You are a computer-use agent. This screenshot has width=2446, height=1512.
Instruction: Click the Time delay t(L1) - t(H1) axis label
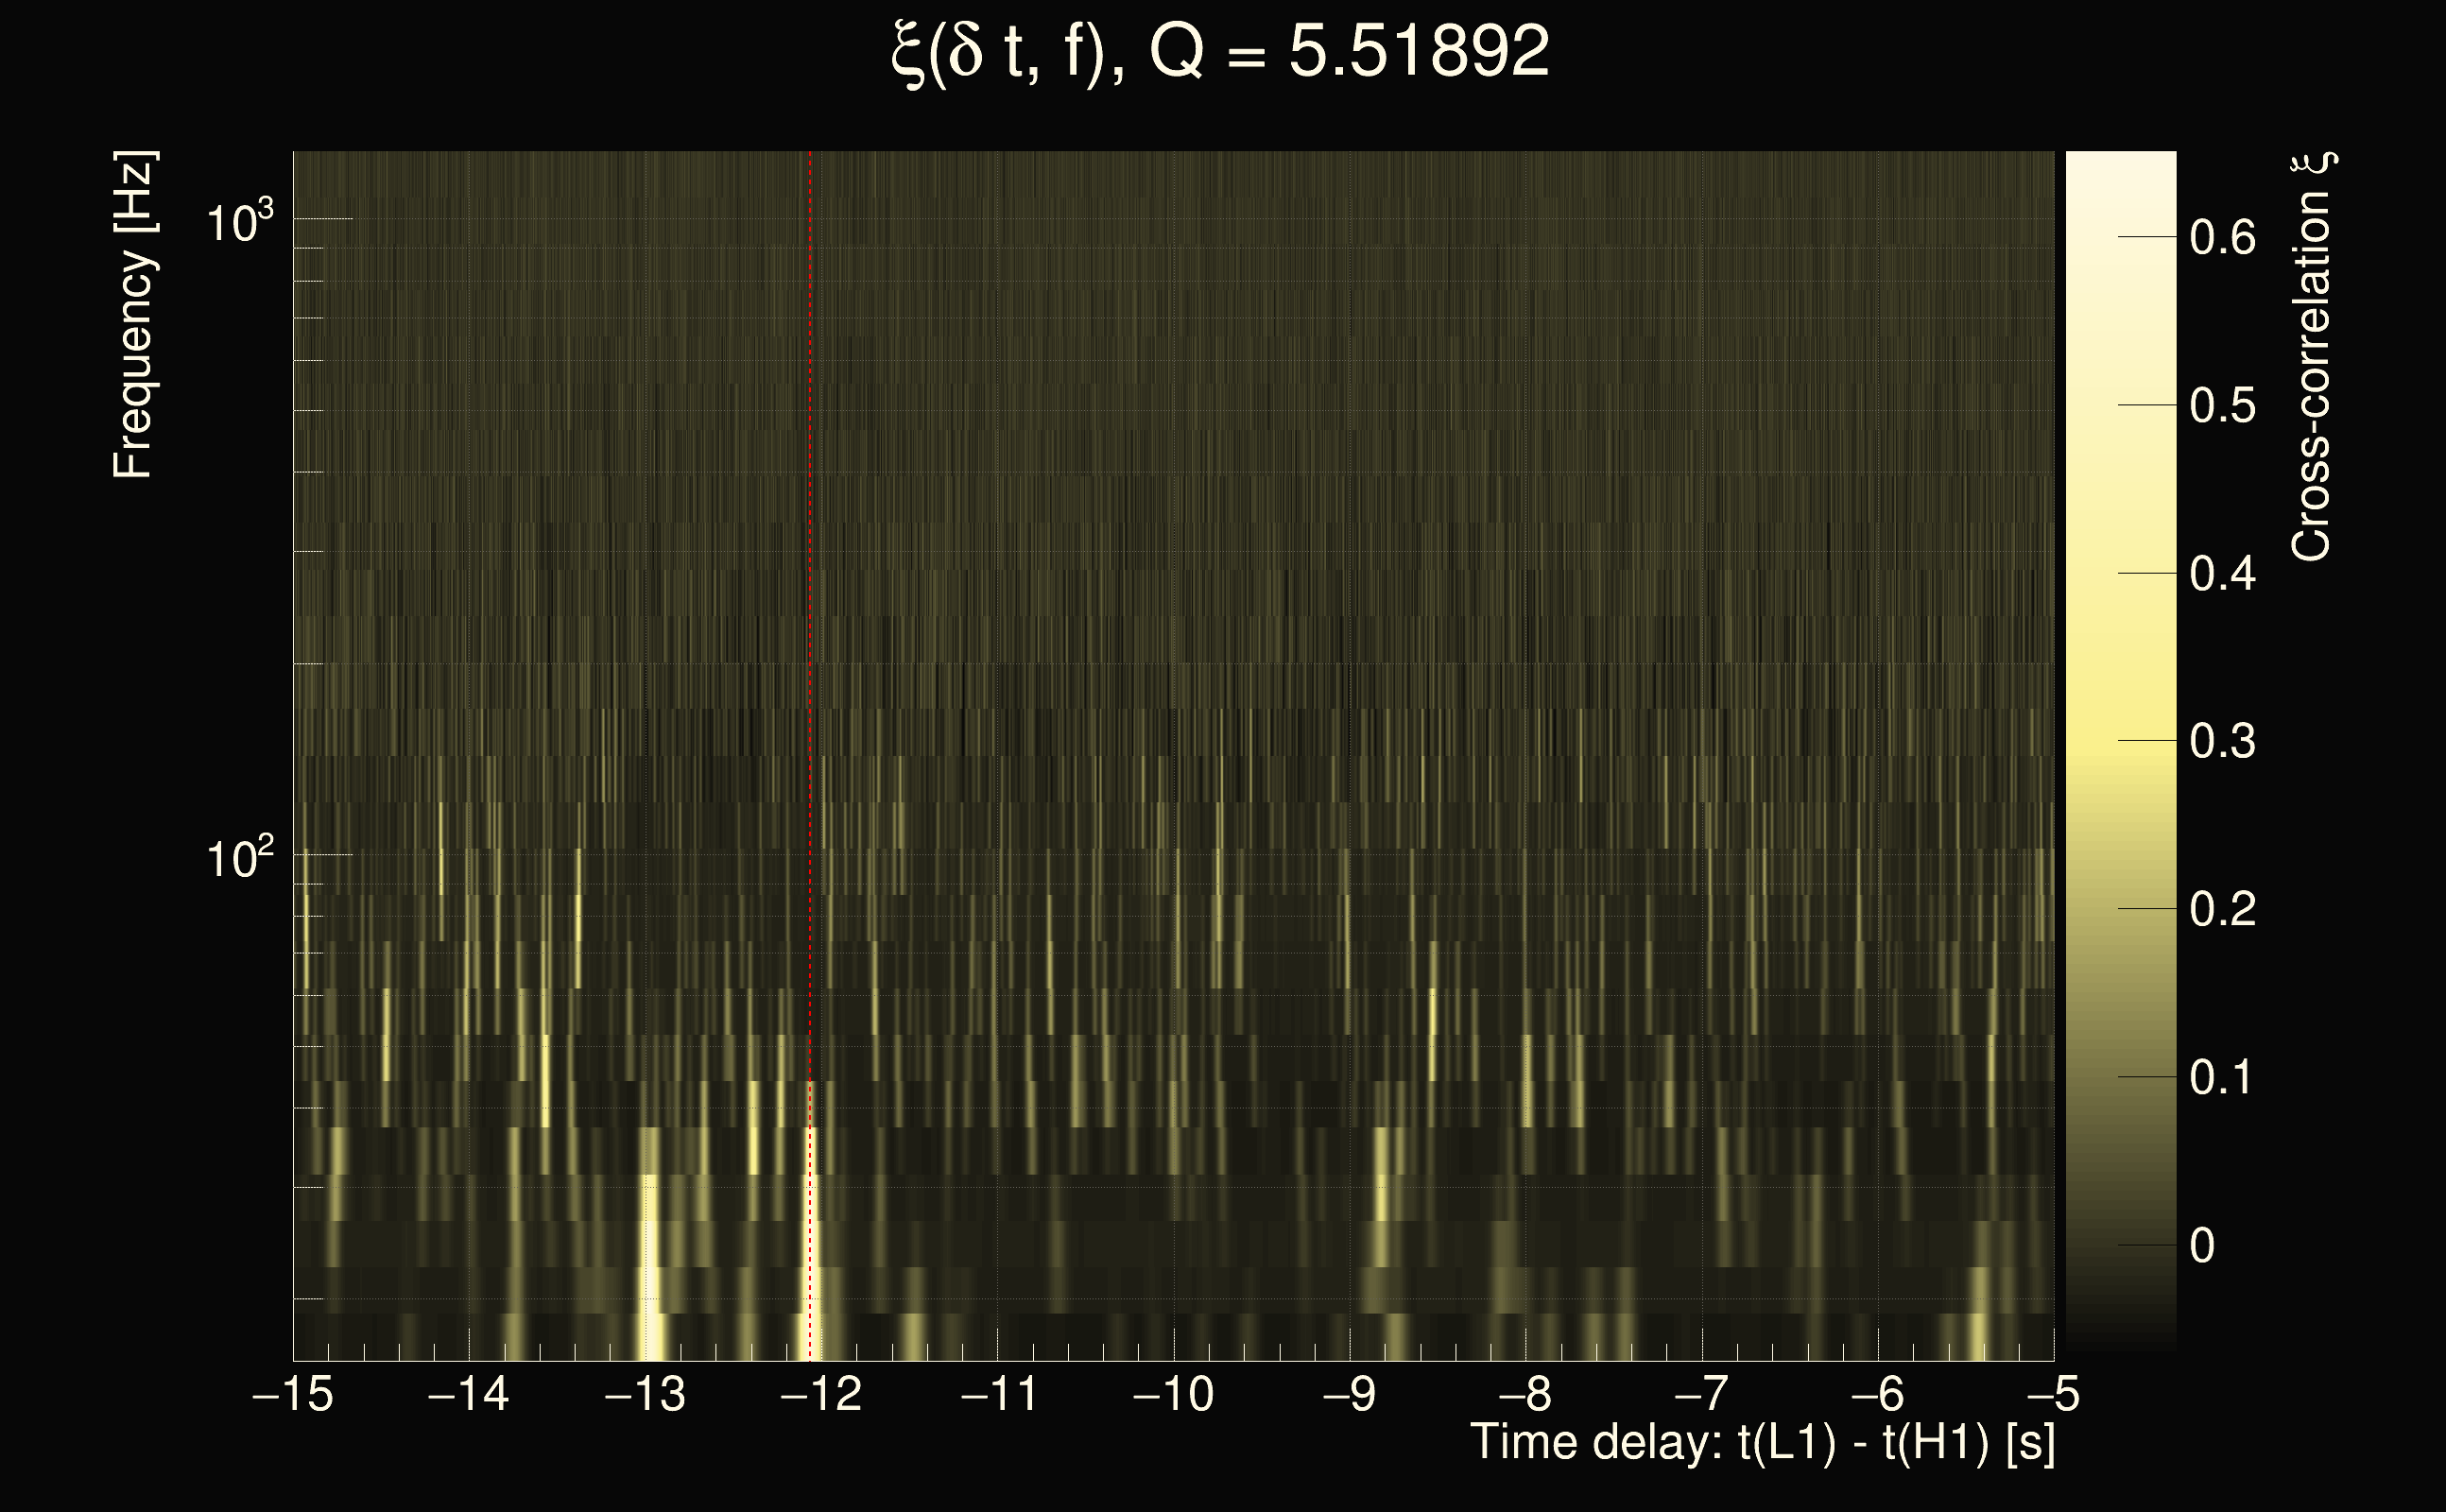[x=1762, y=1443]
